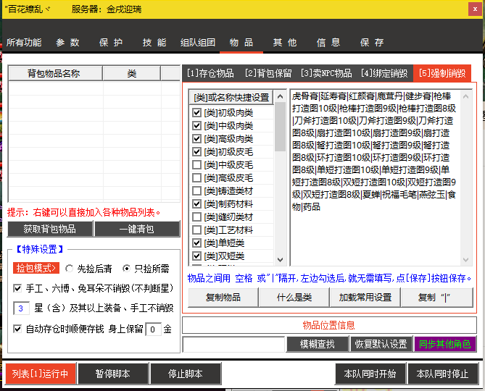This screenshot has height=391, width=485.
Task: Click the 什么是类 button
Action: click(x=294, y=298)
